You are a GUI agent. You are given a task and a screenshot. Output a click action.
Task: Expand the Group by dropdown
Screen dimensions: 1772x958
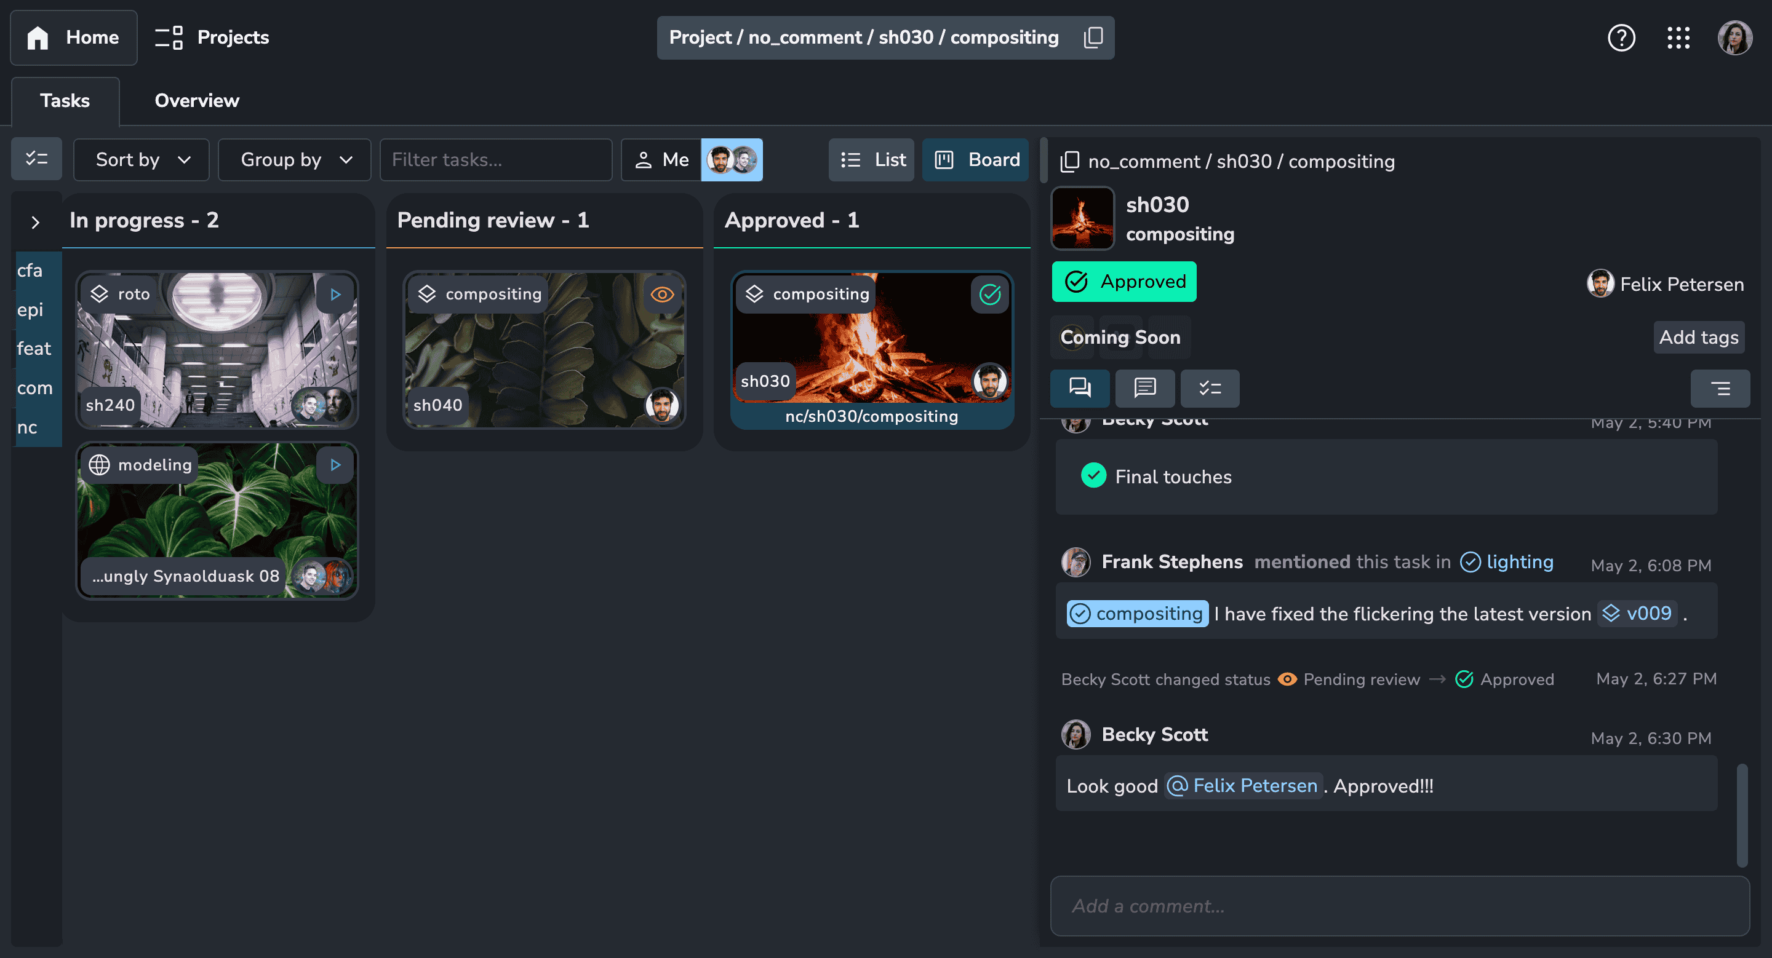pos(293,158)
